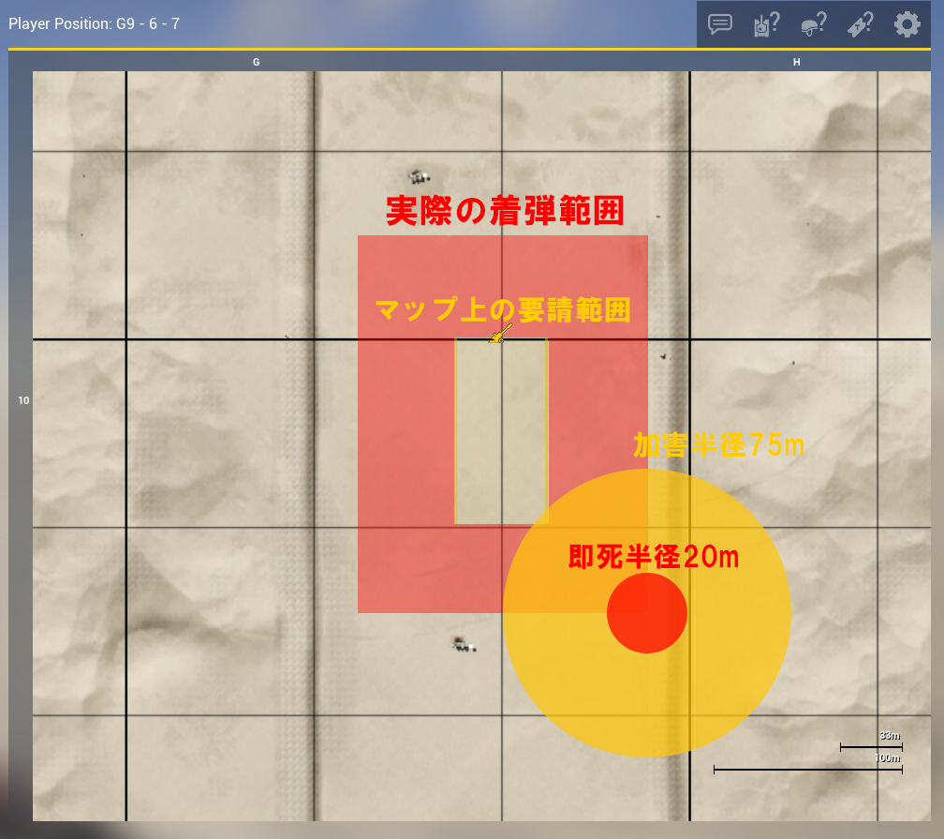The image size is (944, 839).
Task: Click the 即死半径20m label
Action: 654,557
